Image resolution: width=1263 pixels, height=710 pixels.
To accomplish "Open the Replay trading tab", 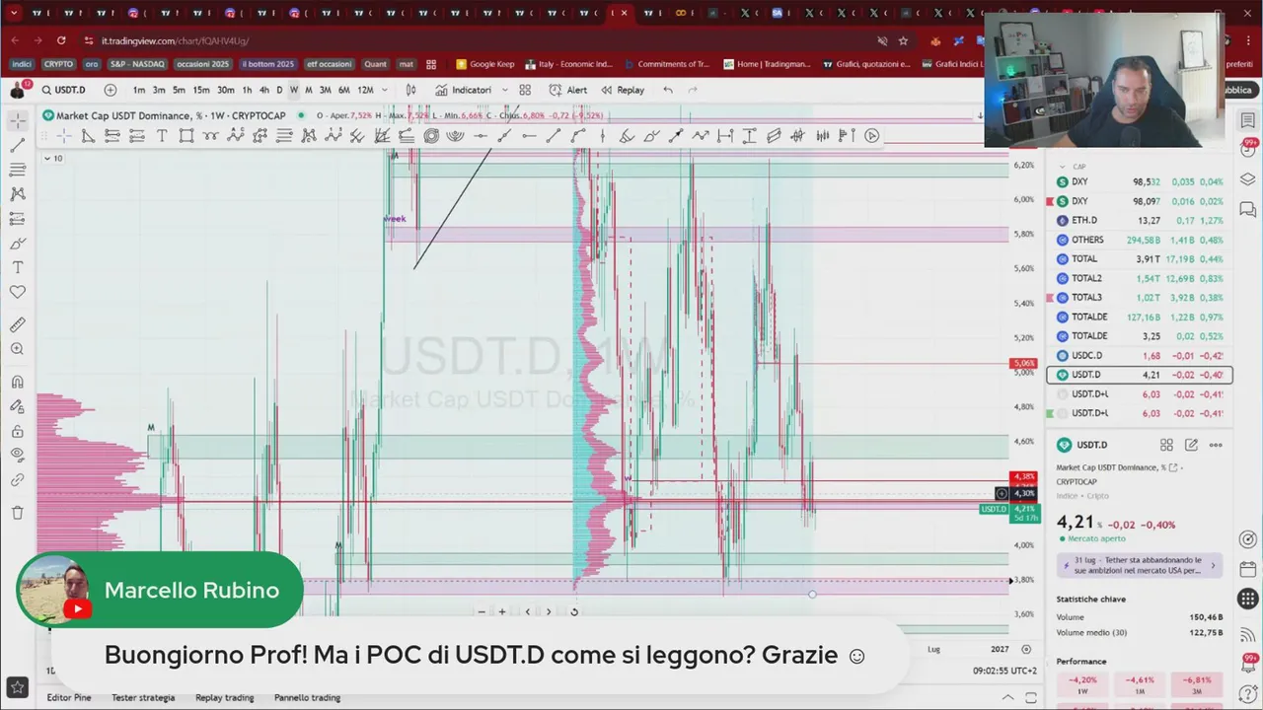I will (x=224, y=697).
